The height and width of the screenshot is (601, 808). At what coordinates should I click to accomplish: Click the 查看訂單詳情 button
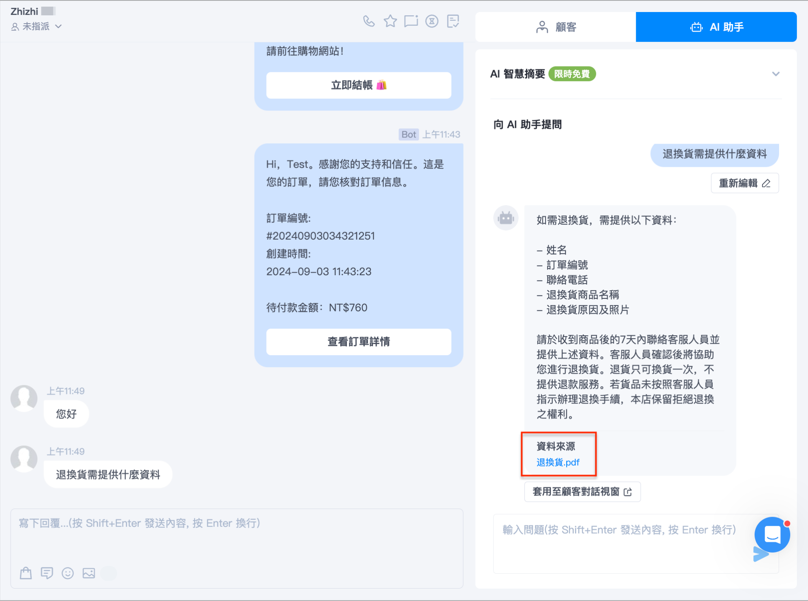[359, 342]
